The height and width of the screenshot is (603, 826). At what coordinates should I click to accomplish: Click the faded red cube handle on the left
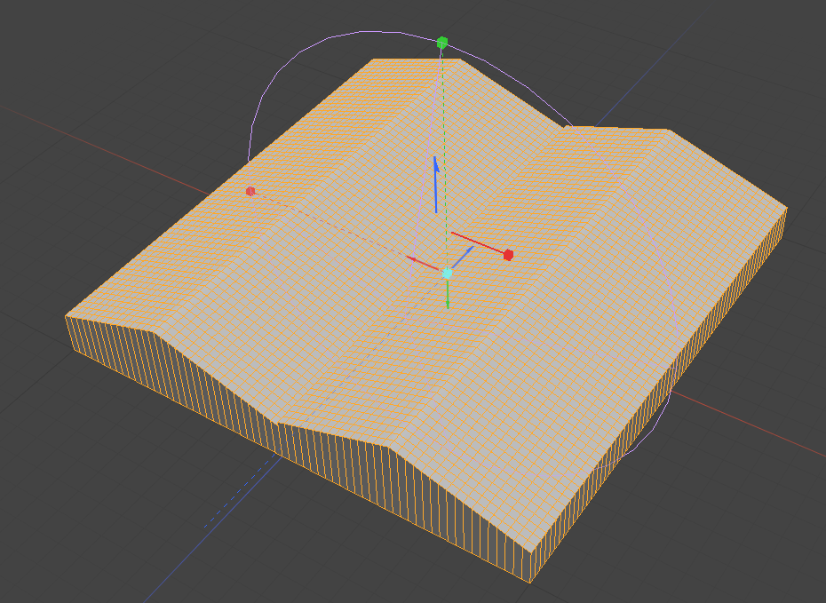[x=250, y=191]
